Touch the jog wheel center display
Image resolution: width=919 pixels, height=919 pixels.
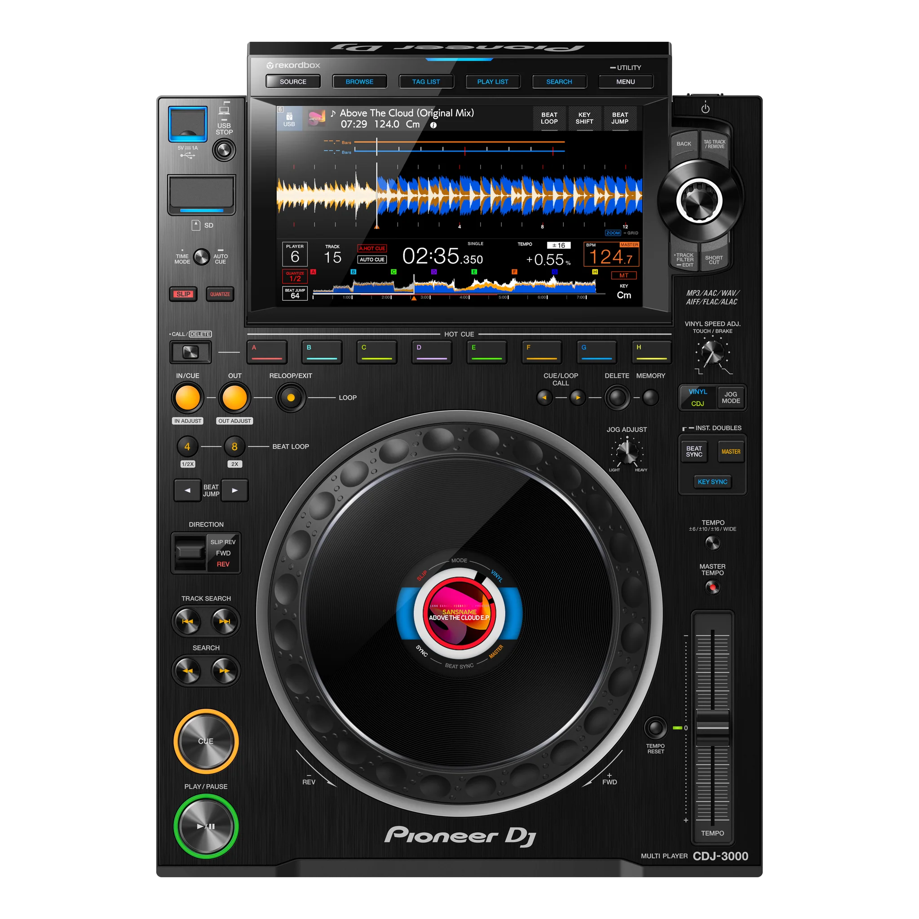(459, 613)
